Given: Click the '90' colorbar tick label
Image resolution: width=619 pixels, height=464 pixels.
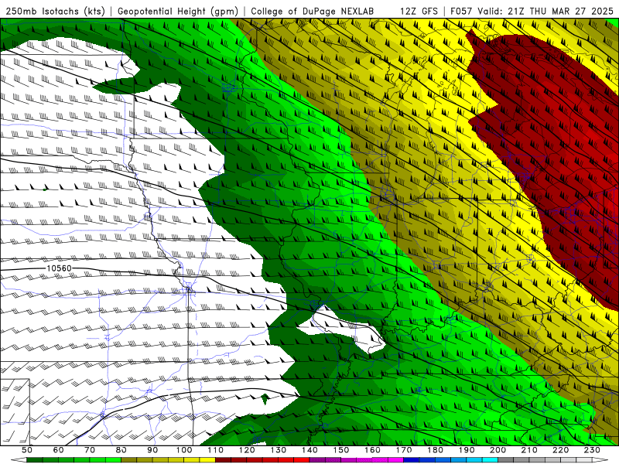Looking at the screenshot, I should (x=152, y=450).
